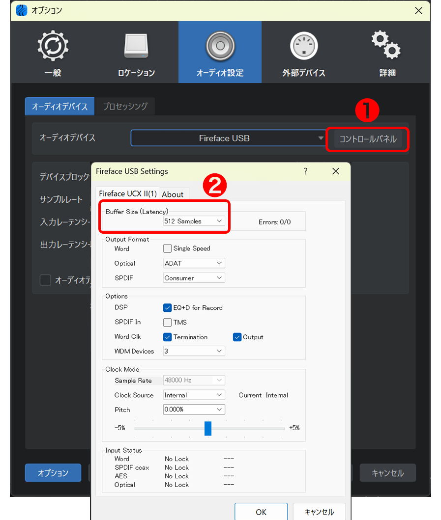Uncheck Word Clk Termination checkbox
The image size is (441, 520).
coord(168,337)
